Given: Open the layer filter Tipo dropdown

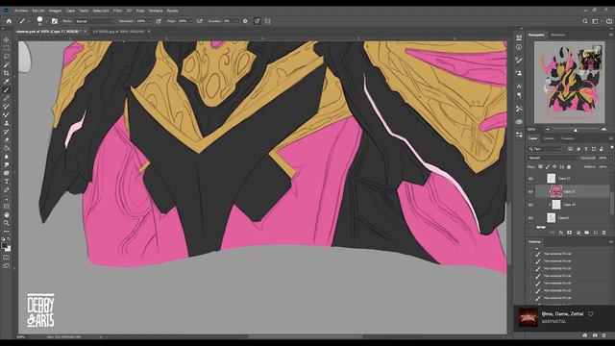Looking at the screenshot, I should (545, 149).
